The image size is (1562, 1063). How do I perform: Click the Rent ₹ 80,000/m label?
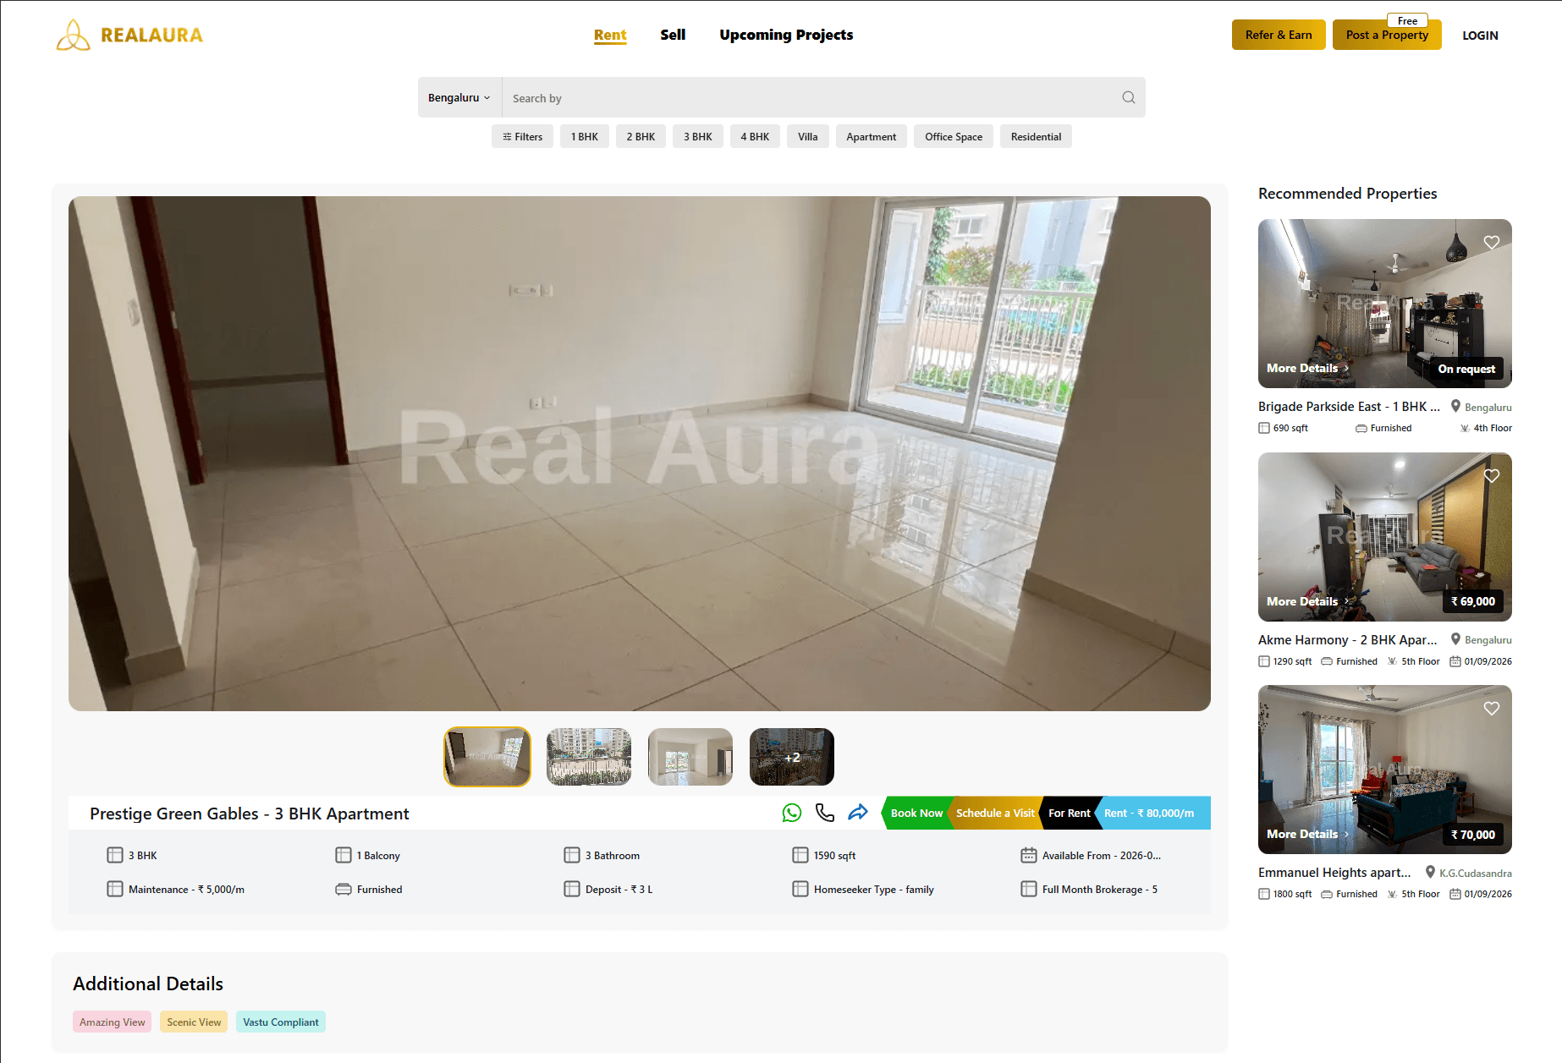[1153, 813]
